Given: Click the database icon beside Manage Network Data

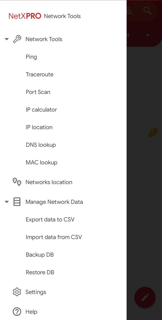Looking at the screenshot, I should click(17, 201).
